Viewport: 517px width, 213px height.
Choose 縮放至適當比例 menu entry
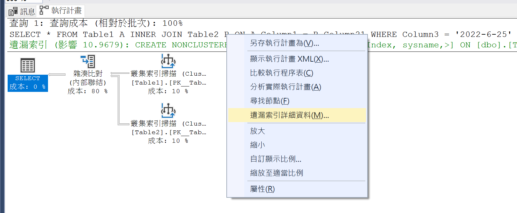click(x=297, y=173)
